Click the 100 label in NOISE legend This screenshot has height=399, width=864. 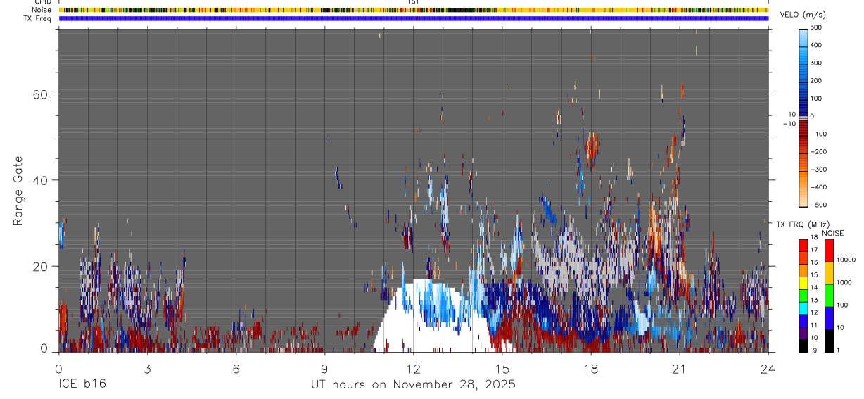(842, 305)
